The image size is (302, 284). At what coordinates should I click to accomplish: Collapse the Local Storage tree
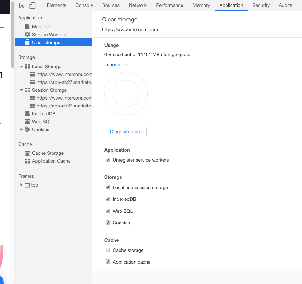tap(22, 67)
